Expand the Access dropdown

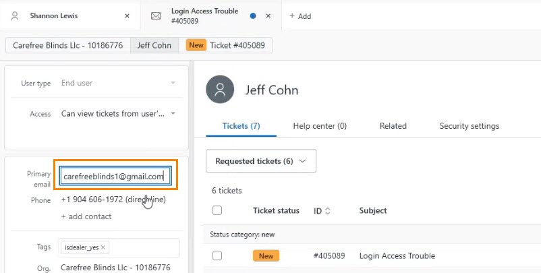pyautogui.click(x=173, y=114)
